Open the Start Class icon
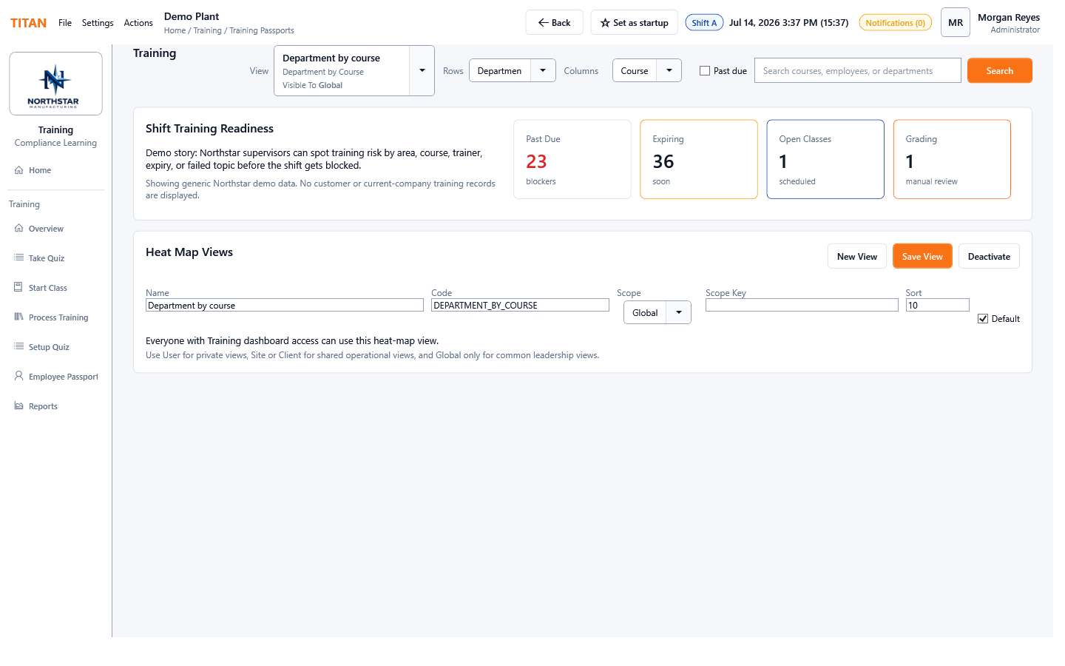The image size is (1065, 666). (x=19, y=287)
